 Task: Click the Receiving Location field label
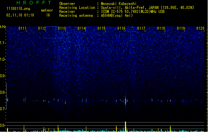[77, 8]
